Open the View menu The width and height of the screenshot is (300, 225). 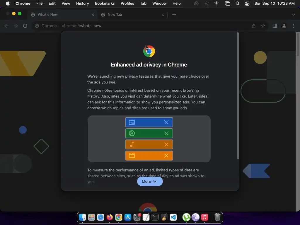click(x=66, y=3)
